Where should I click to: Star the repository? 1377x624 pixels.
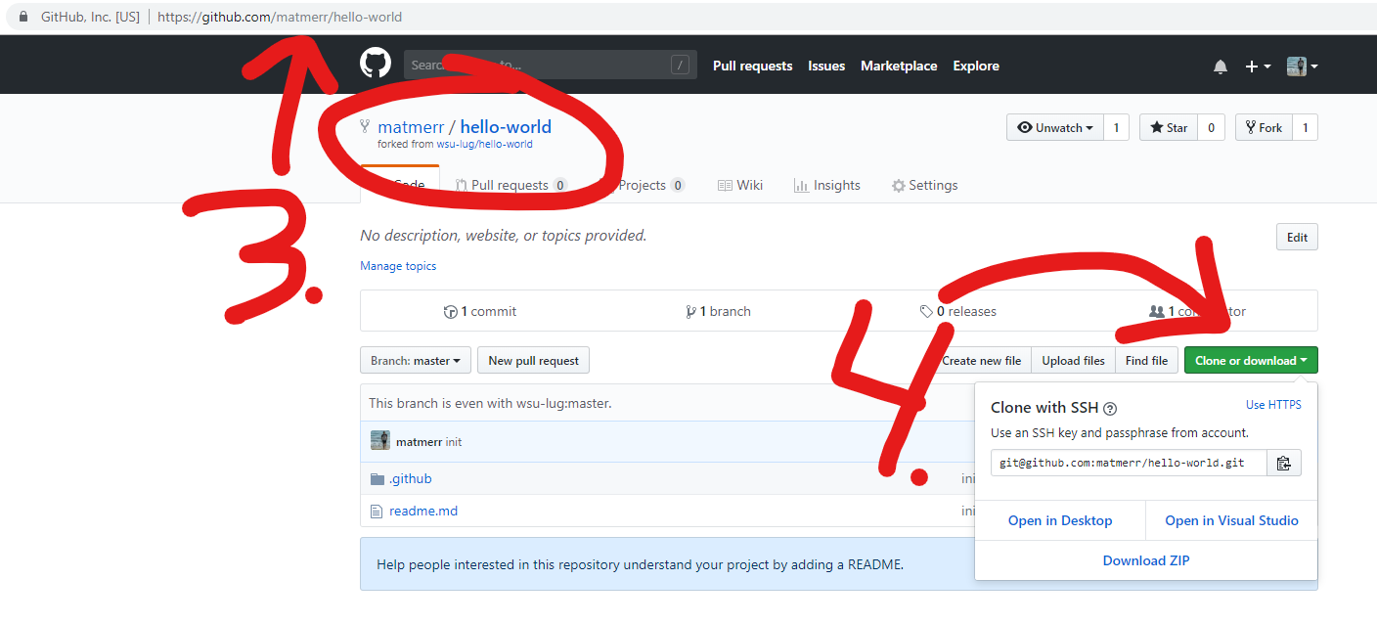1169,128
